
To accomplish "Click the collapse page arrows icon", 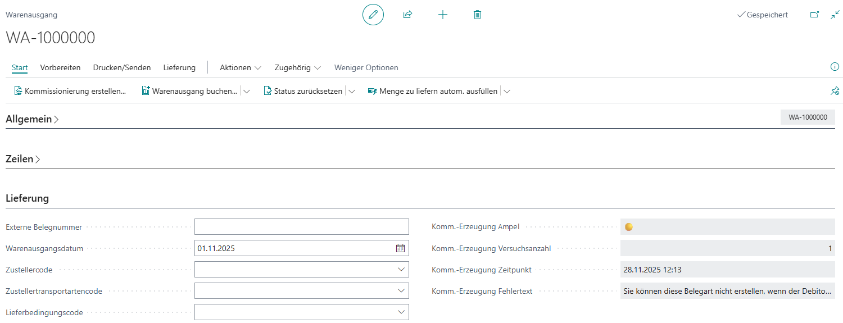I will coord(835,15).
